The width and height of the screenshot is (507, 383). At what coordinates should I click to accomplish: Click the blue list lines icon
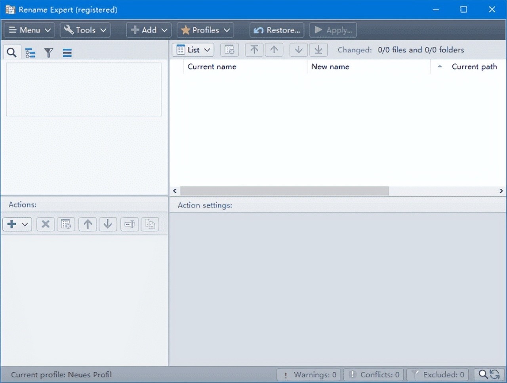[x=67, y=53]
